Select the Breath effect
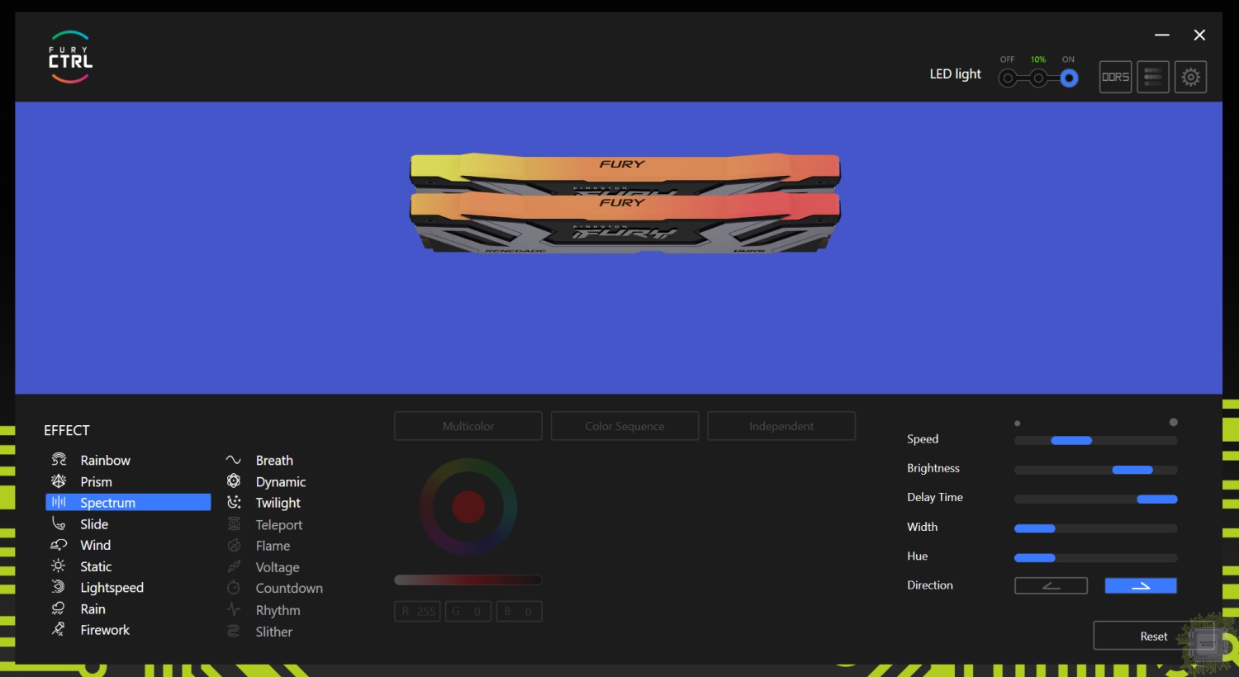 (x=274, y=460)
